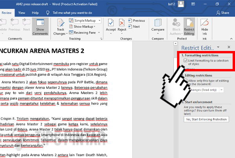This screenshot has width=235, height=158.
Task: Click the user account avatar
Action: pyautogui.click(x=181, y=4)
